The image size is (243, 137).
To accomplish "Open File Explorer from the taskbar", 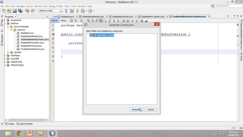I will click(x=8, y=134).
